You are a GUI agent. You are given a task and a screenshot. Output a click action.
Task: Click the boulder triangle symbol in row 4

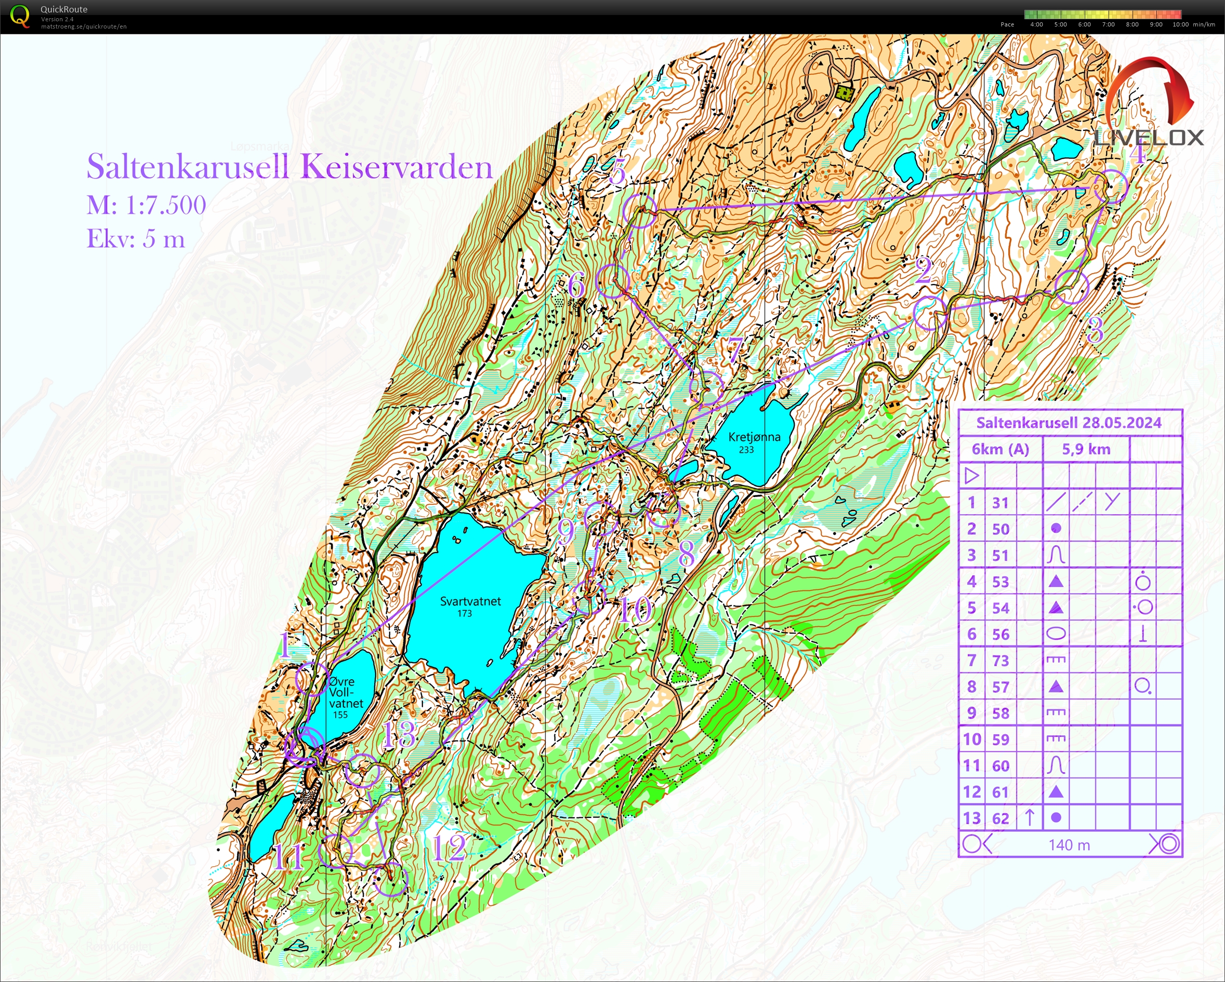point(1056,581)
